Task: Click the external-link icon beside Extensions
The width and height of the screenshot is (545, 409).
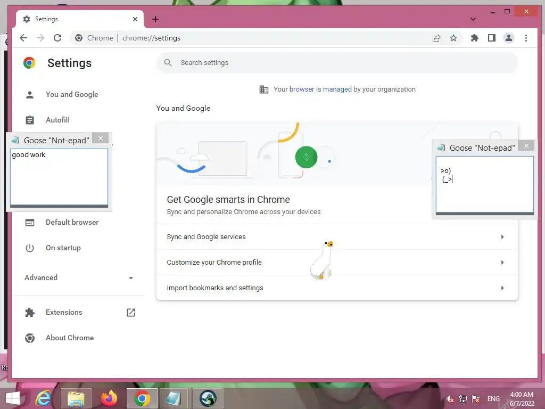Action: pyautogui.click(x=131, y=312)
